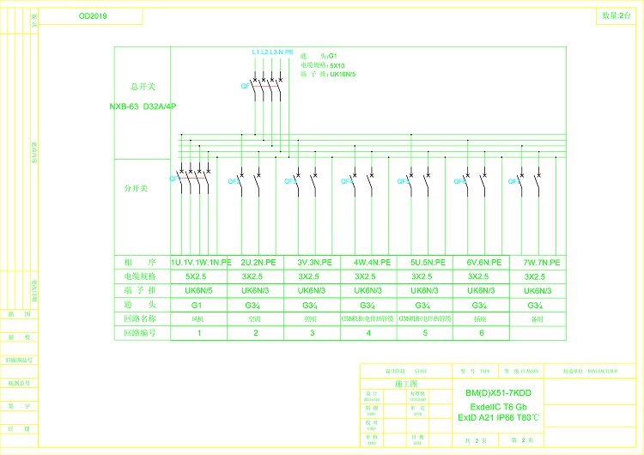644x455 pixels.
Task: Click the QF5 breaker label
Action: [403, 181]
